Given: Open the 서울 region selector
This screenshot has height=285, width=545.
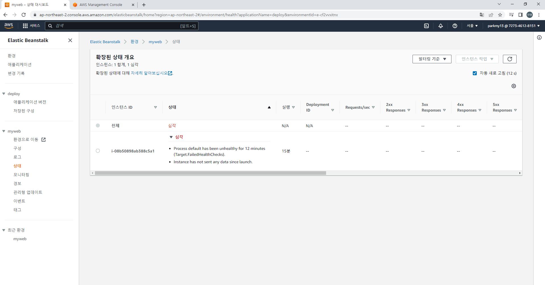Looking at the screenshot, I should pos(472,26).
